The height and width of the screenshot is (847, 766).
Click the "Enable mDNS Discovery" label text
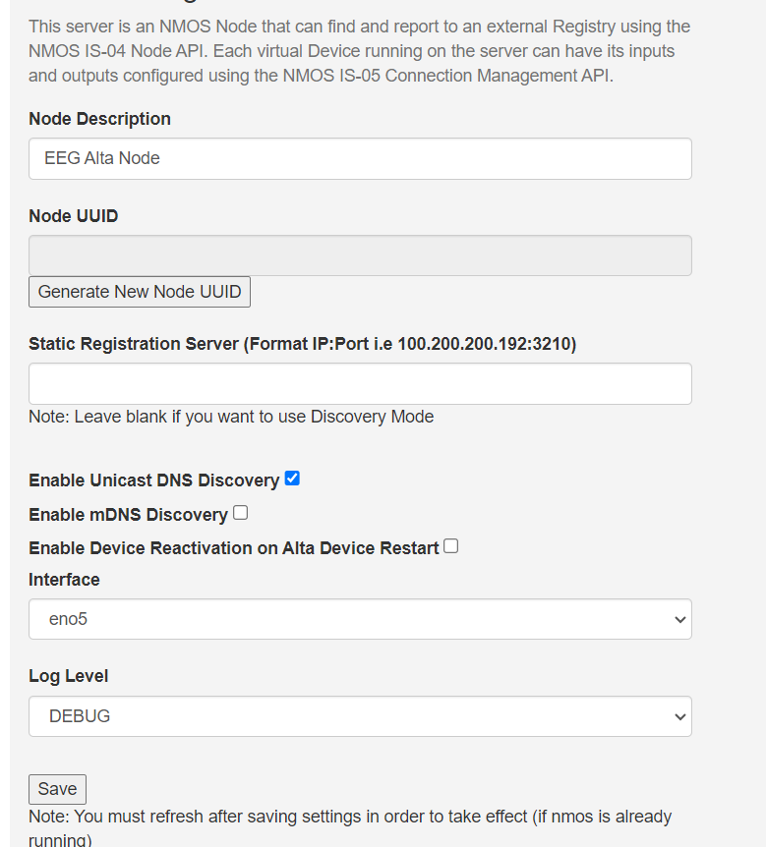pyautogui.click(x=128, y=515)
